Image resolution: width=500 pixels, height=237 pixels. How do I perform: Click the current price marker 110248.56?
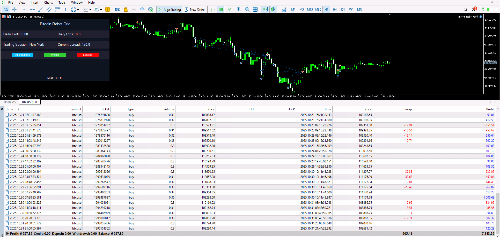click(490, 63)
